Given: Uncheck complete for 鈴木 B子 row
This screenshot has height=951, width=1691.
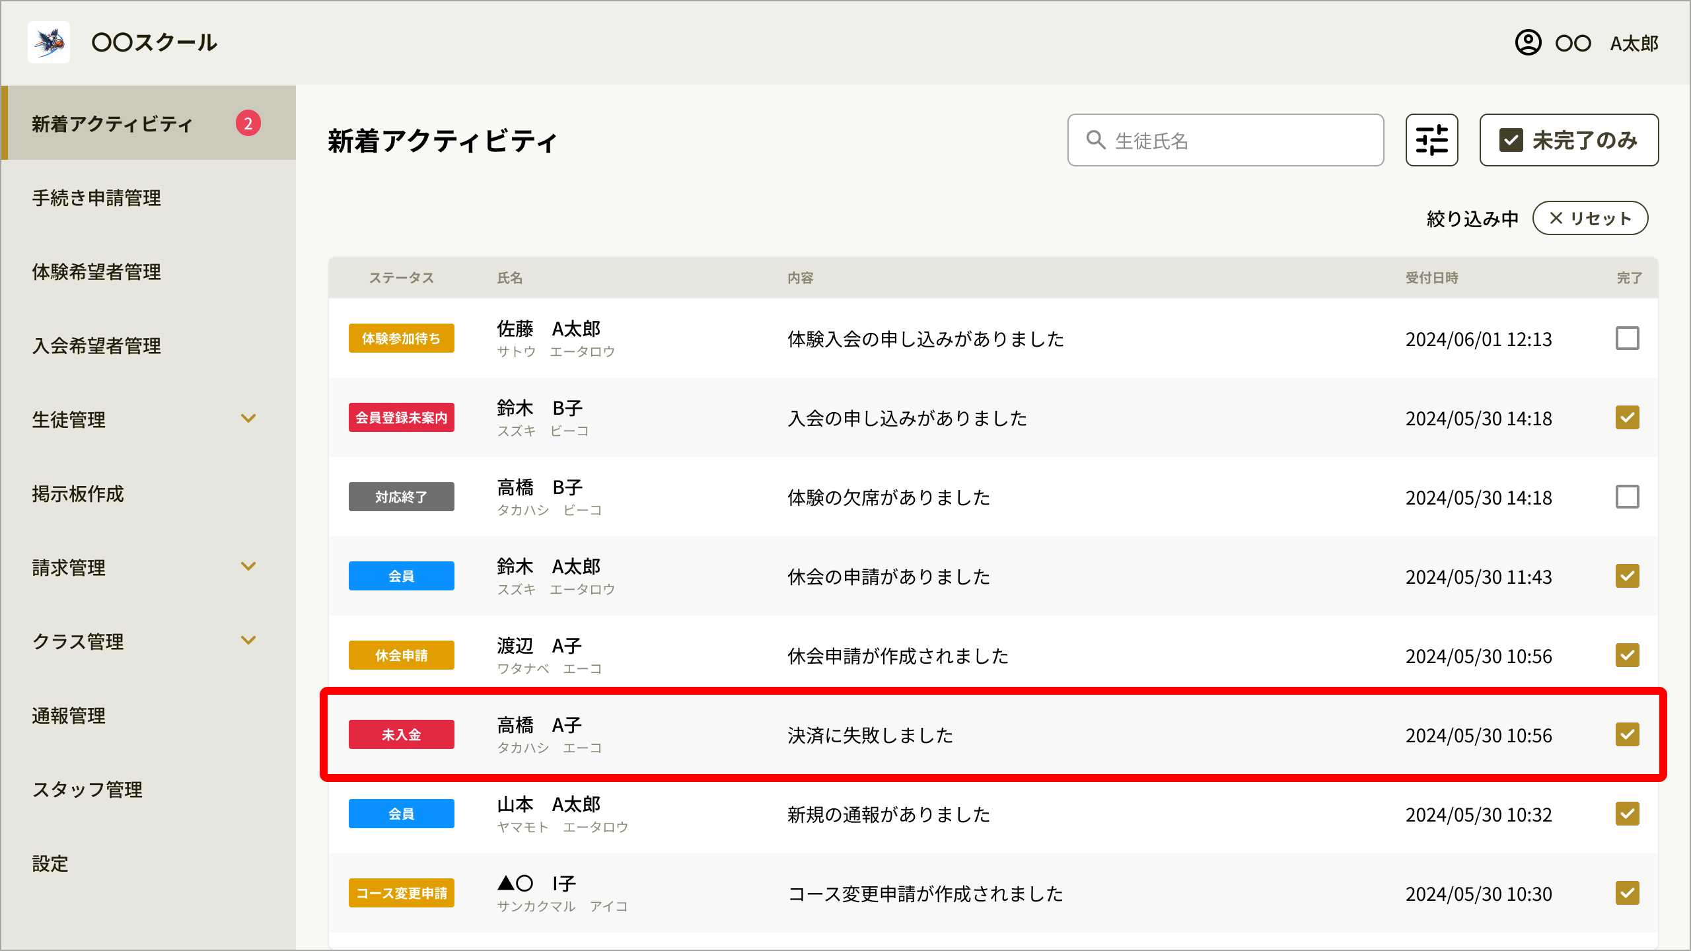Looking at the screenshot, I should pyautogui.click(x=1628, y=417).
